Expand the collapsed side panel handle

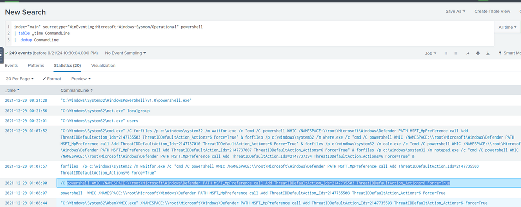pyautogui.click(x=2, y=55)
